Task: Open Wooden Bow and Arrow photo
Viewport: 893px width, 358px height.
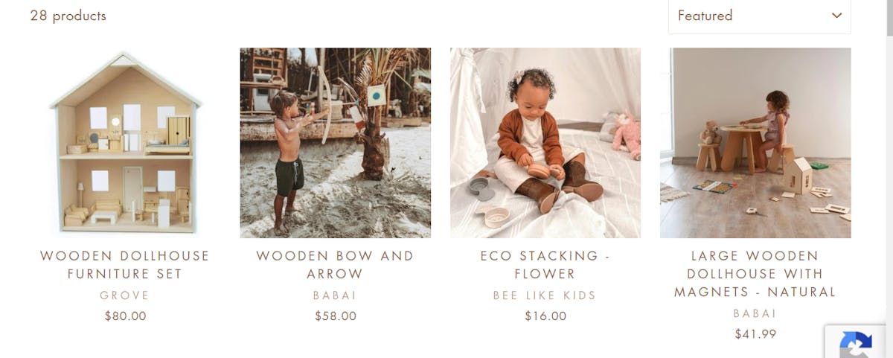Action: tap(335, 143)
